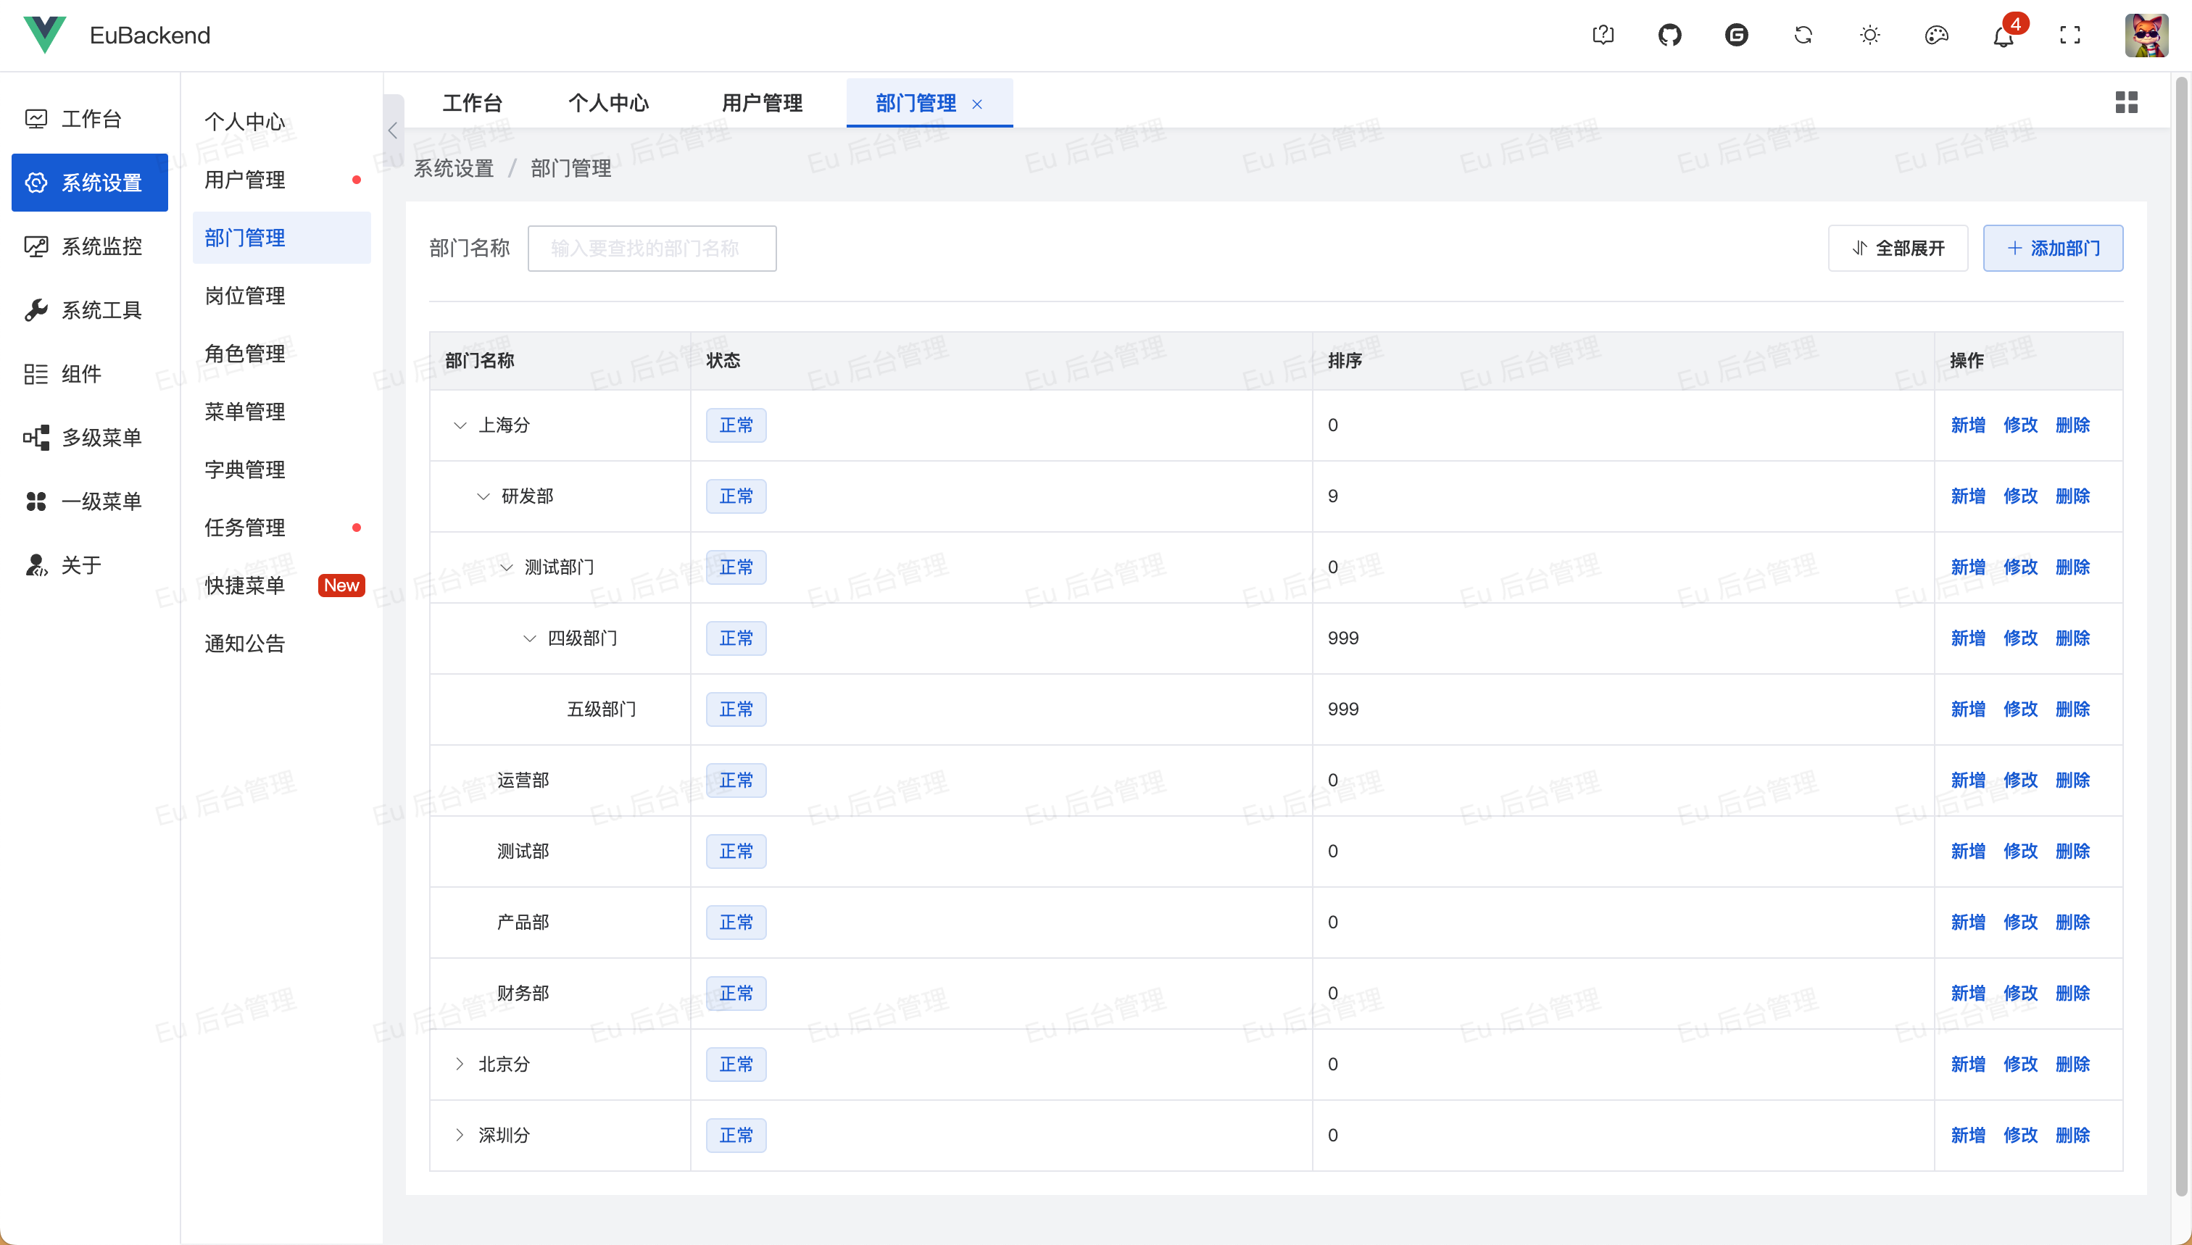Open the Gitee icon in the header
The width and height of the screenshot is (2192, 1245).
tap(1736, 35)
